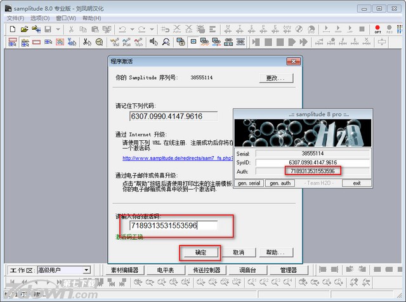Screen dimensions: 406x302
Task: Open the 窗口(W) menu
Action: tap(66, 18)
